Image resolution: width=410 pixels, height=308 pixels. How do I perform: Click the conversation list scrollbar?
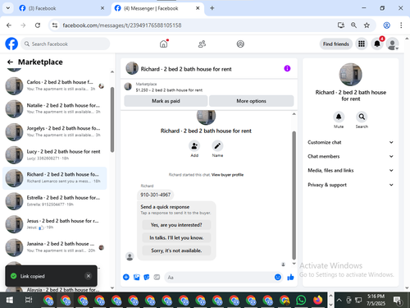point(112,120)
